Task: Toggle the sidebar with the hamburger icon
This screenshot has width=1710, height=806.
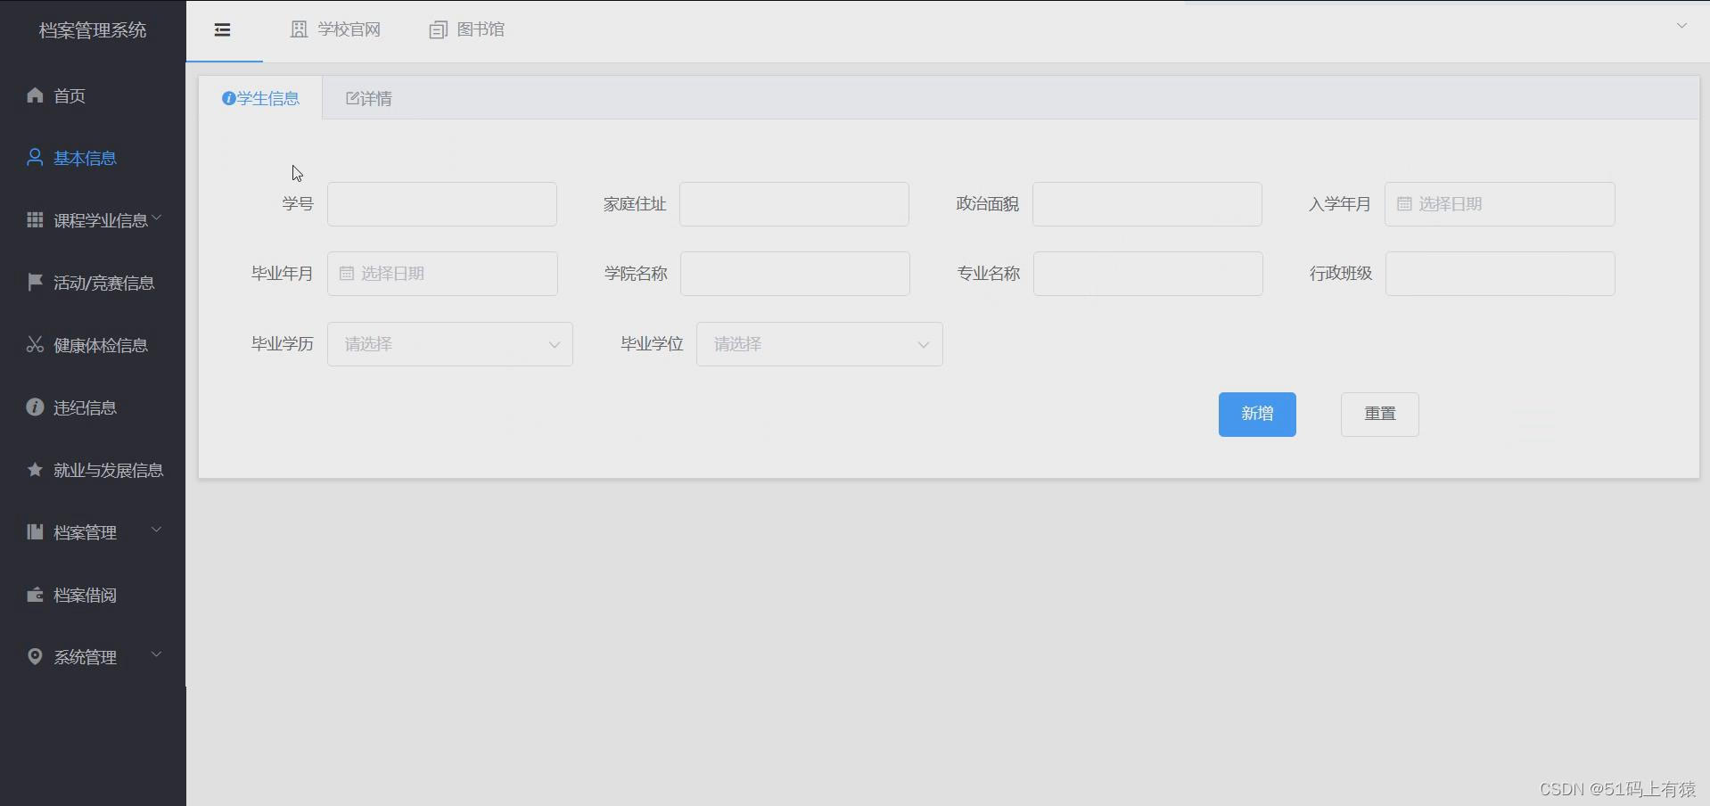Action: (222, 29)
